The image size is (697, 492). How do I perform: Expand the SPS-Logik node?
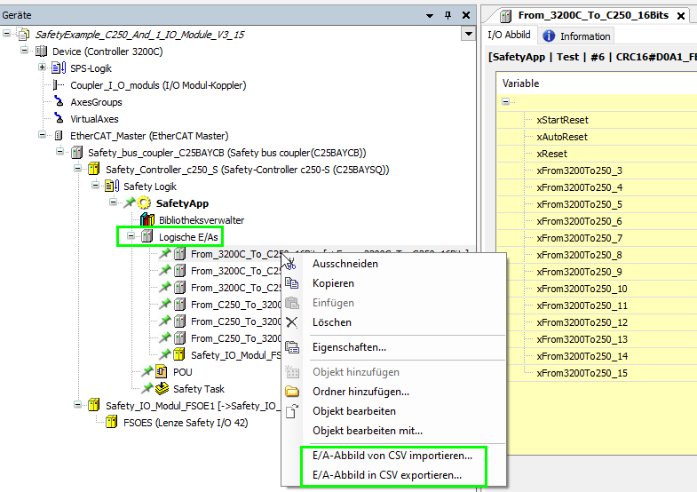pyautogui.click(x=43, y=67)
